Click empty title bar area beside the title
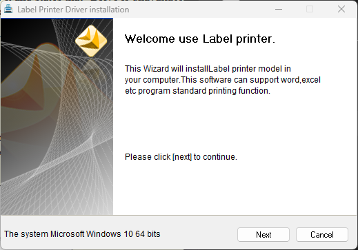 [x=200, y=9]
